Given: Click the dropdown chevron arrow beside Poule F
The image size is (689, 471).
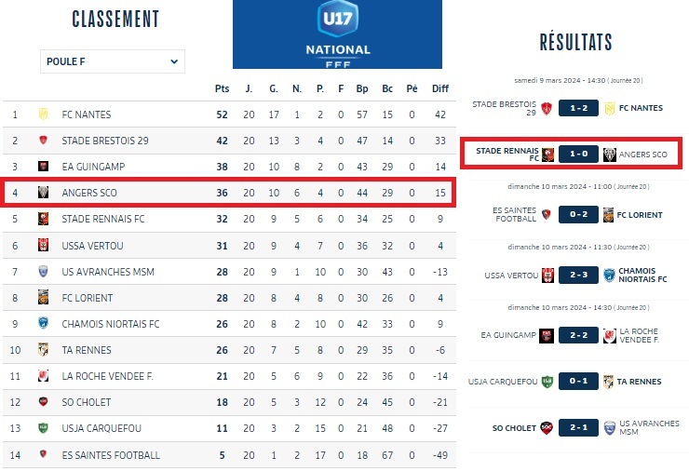Looking at the screenshot, I should point(174,62).
